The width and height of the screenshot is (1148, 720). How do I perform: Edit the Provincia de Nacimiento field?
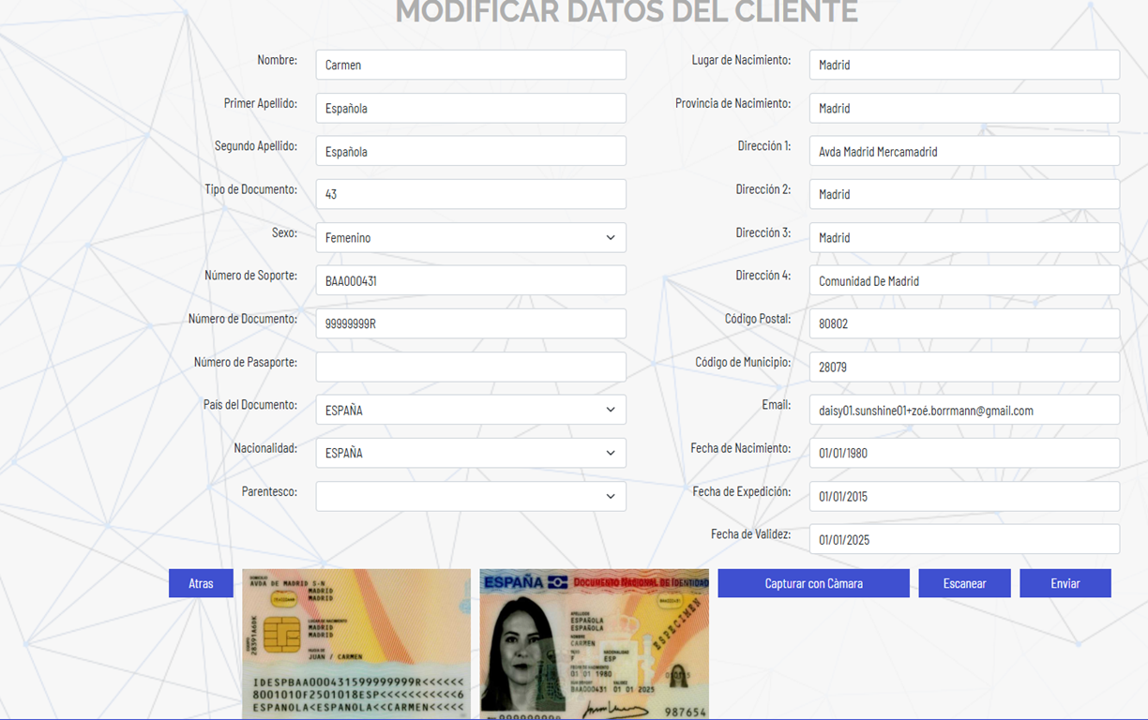[964, 108]
